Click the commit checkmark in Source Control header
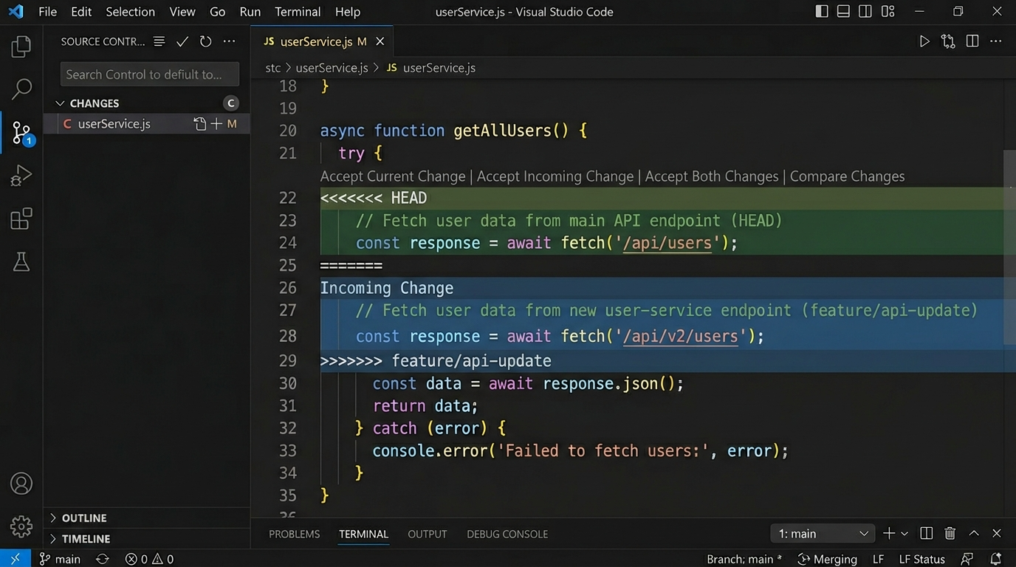This screenshot has width=1016, height=567. pos(182,41)
